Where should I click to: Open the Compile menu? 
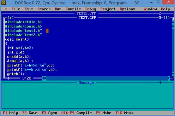click(73, 9)
